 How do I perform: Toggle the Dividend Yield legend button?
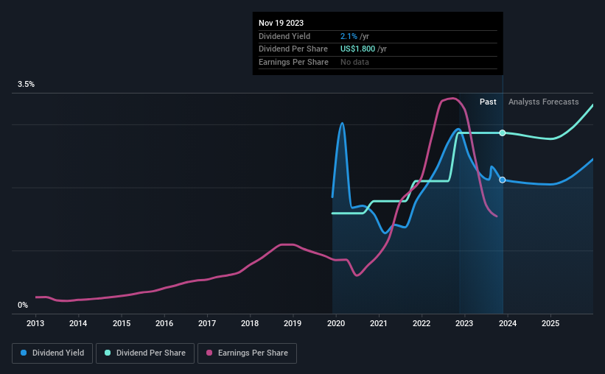point(52,353)
